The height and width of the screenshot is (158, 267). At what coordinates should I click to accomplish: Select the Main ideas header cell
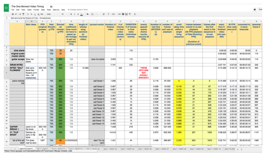click(32, 35)
